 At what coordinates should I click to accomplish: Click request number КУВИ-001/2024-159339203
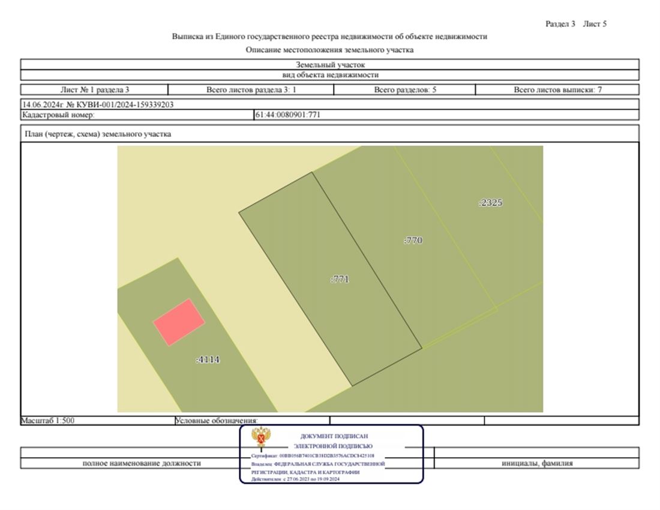[98, 104]
